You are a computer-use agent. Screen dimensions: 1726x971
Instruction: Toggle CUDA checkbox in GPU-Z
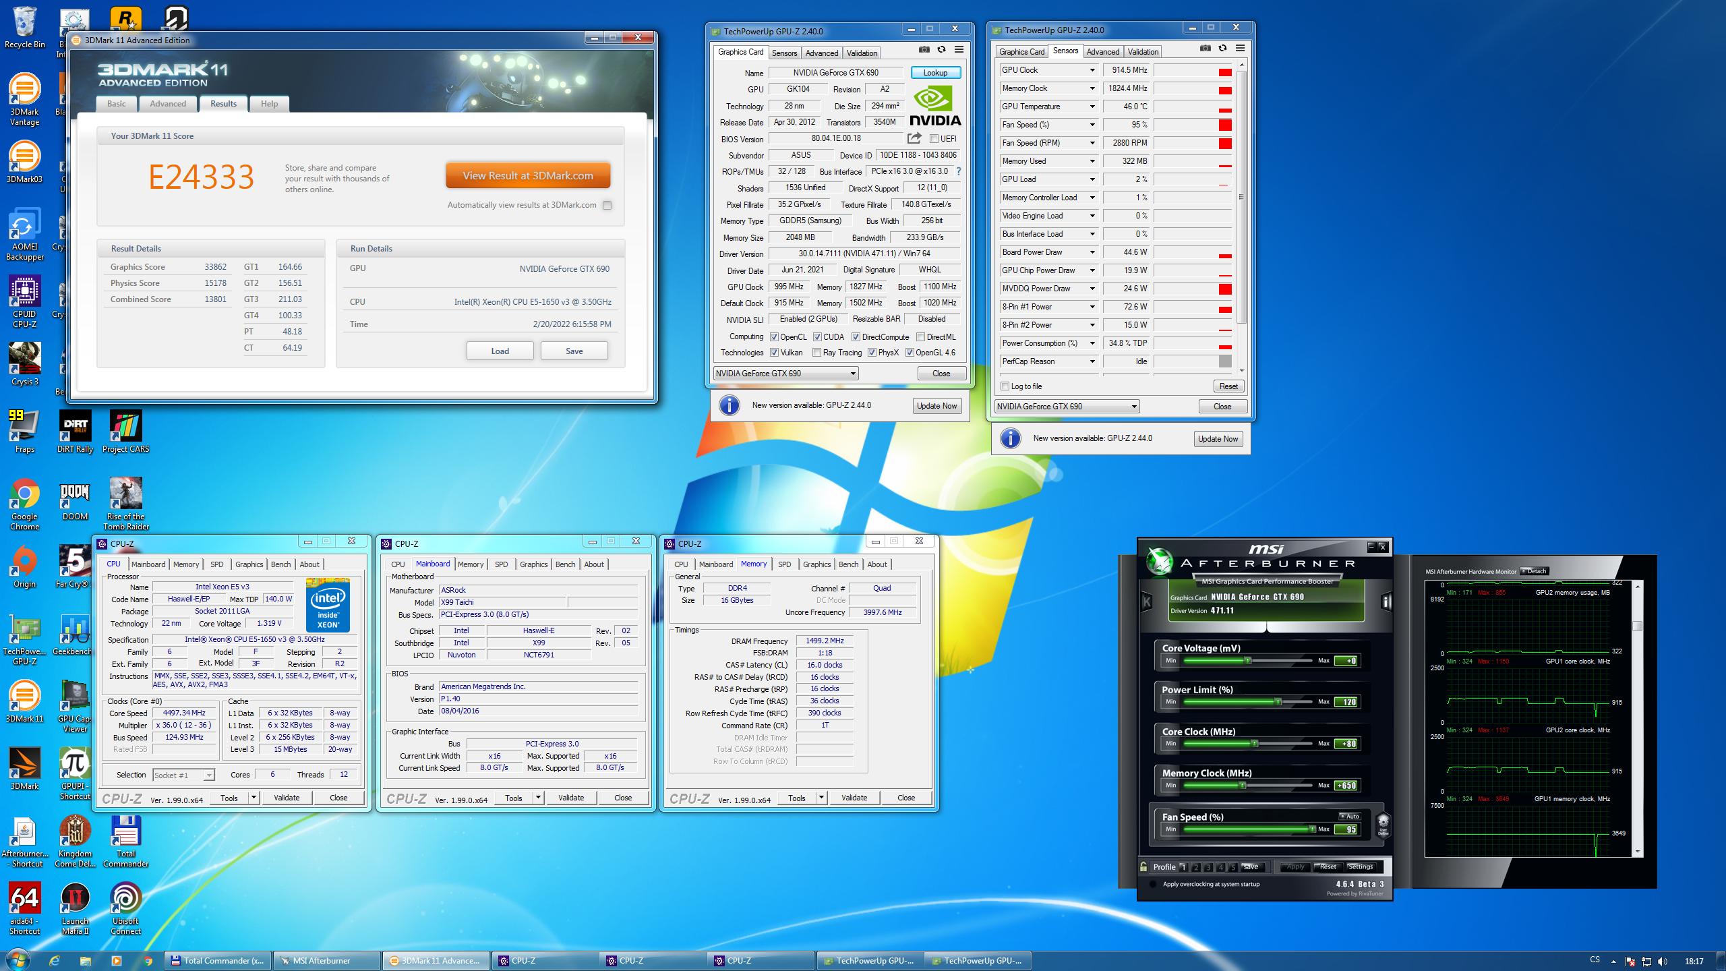(x=817, y=337)
